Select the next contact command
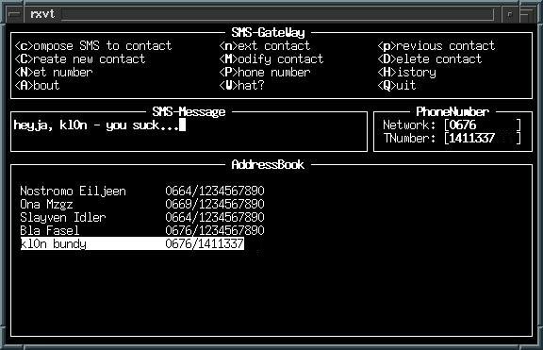Screen dimensions: 543x350 [x=265, y=45]
